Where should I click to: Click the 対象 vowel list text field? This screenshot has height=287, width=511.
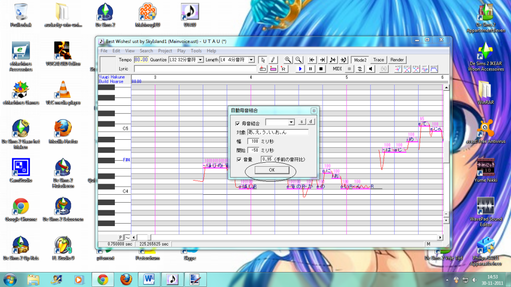(278, 132)
